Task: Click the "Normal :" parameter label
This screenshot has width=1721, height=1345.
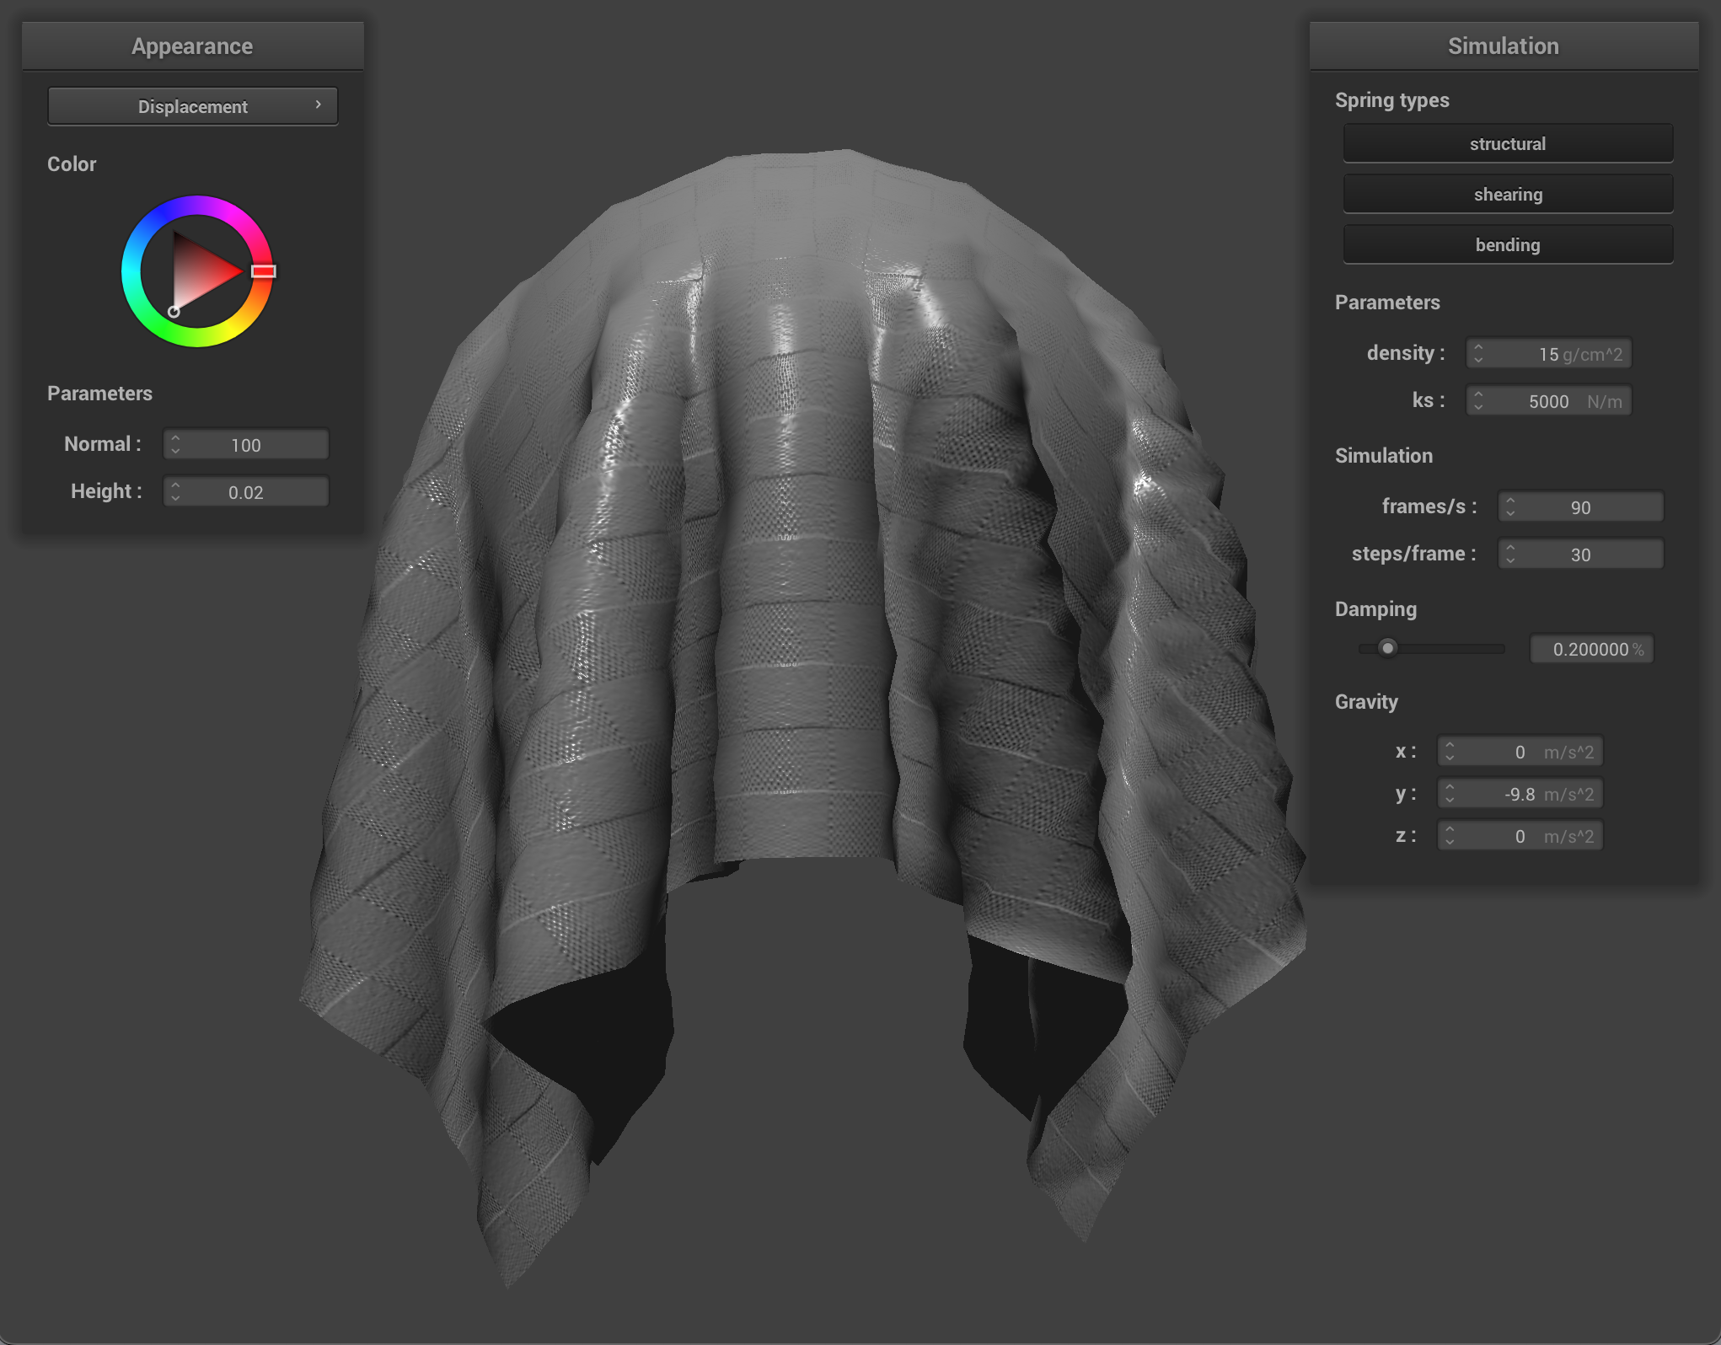Action: 103,444
